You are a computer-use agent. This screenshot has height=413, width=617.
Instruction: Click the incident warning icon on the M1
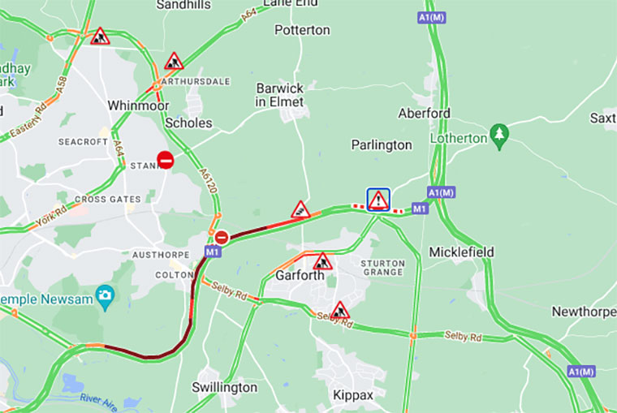(x=378, y=200)
